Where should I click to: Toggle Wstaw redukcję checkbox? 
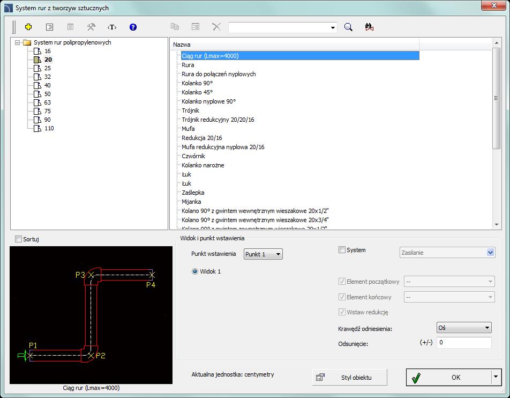point(342,312)
